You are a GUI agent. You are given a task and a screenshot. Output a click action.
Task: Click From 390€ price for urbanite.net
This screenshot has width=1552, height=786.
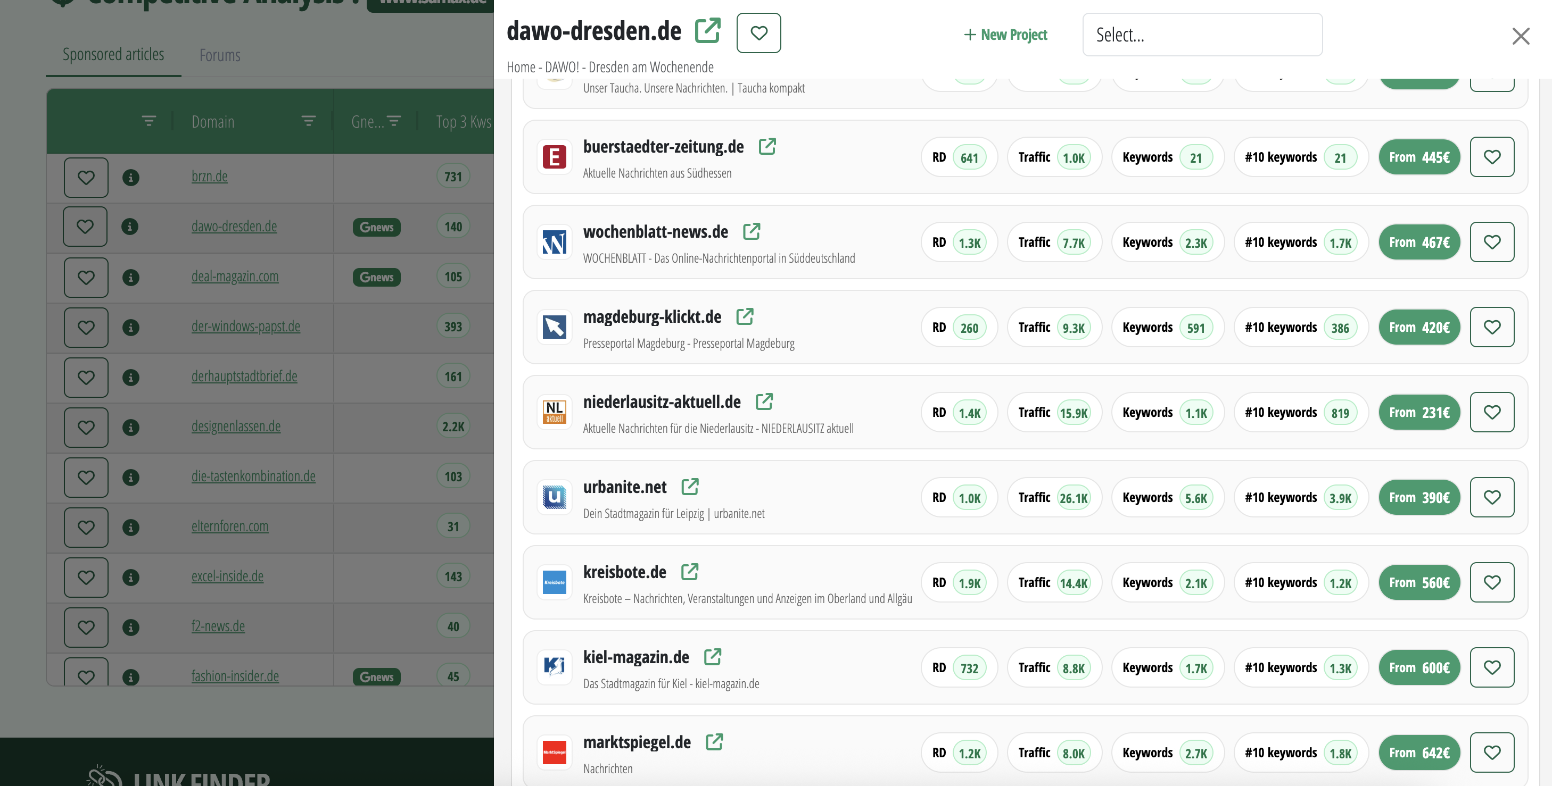tap(1419, 498)
